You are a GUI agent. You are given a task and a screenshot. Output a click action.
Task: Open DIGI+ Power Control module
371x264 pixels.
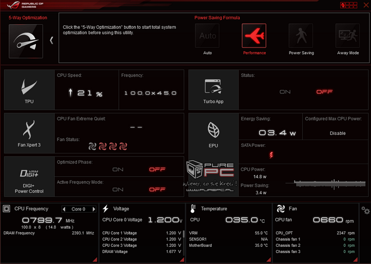tap(29, 177)
